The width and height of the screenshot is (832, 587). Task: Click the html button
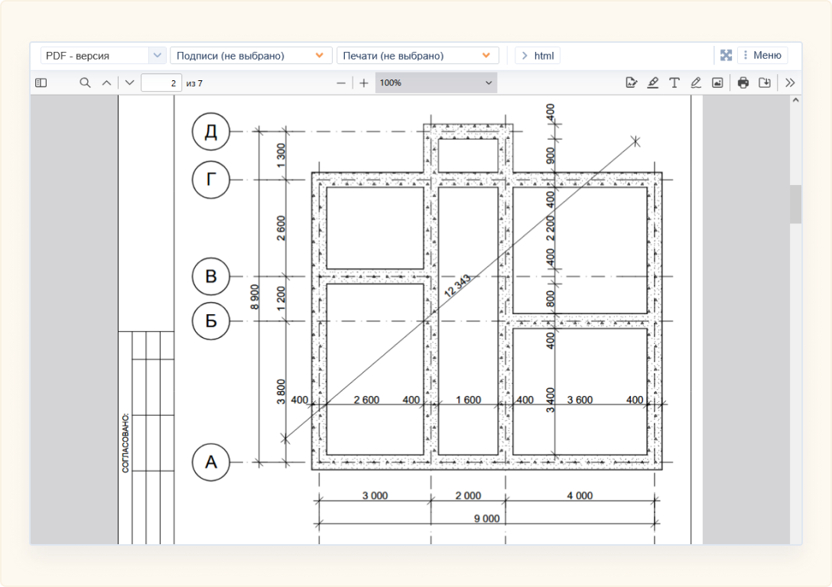tap(538, 56)
